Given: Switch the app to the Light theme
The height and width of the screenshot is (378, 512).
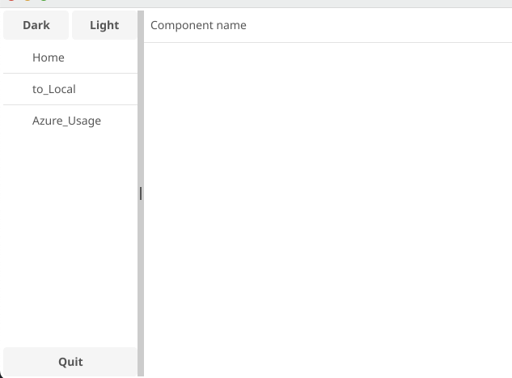Looking at the screenshot, I should coord(104,25).
